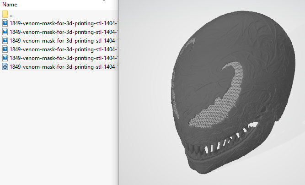Sort the file list by Name column
This screenshot has height=185, width=305.
point(10,5)
